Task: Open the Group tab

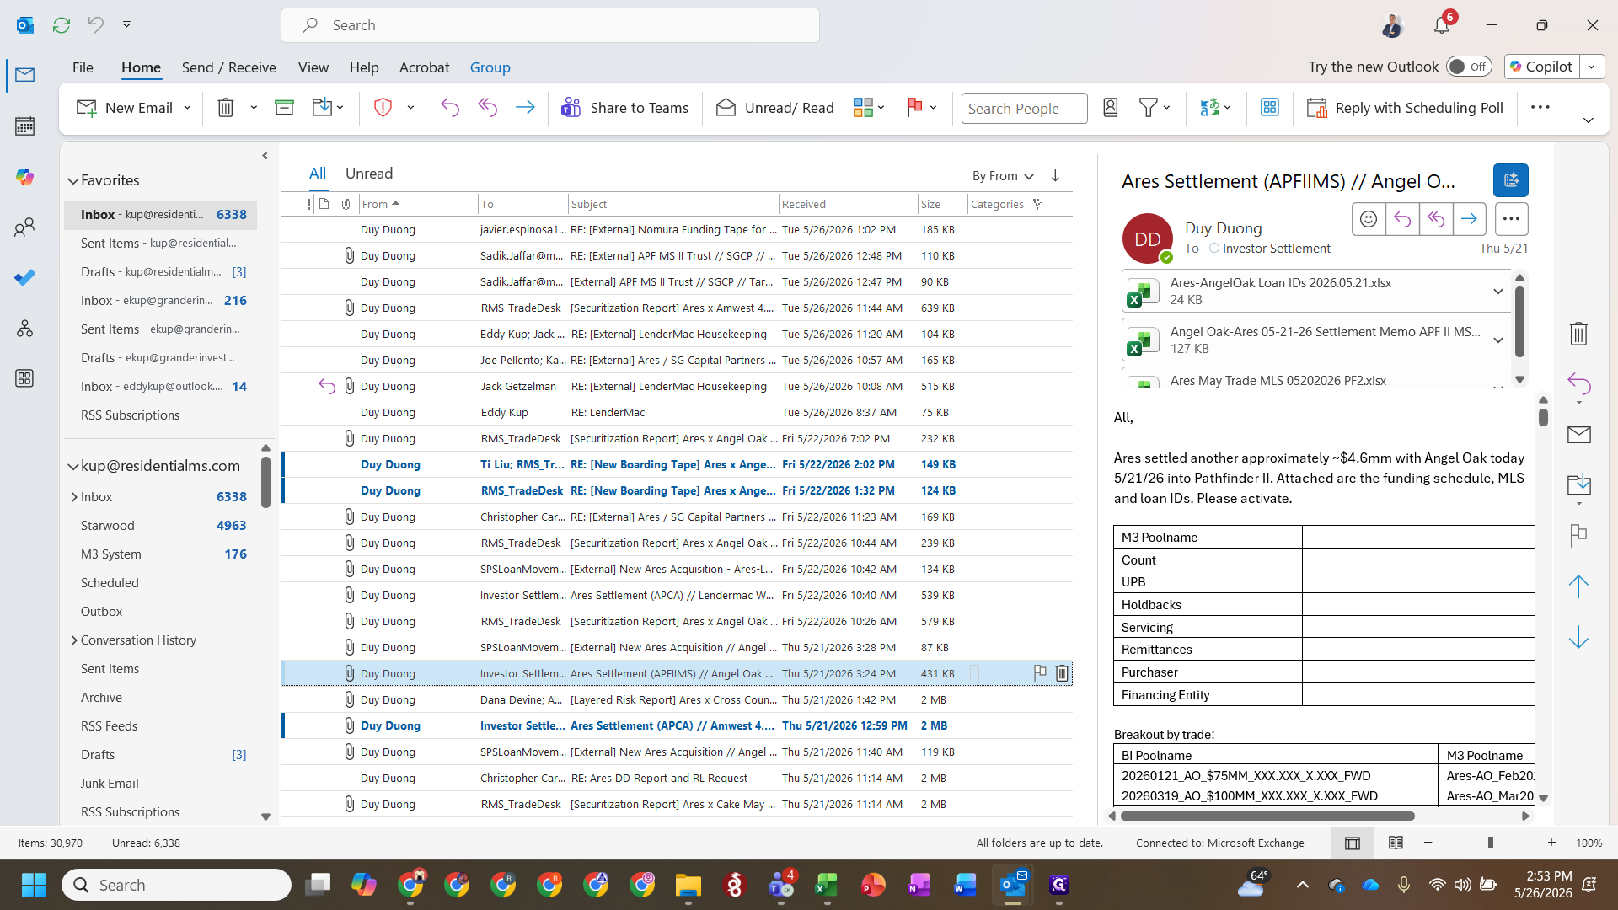Action: click(x=490, y=67)
